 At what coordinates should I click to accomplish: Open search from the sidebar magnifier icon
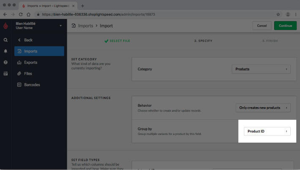(5, 40)
